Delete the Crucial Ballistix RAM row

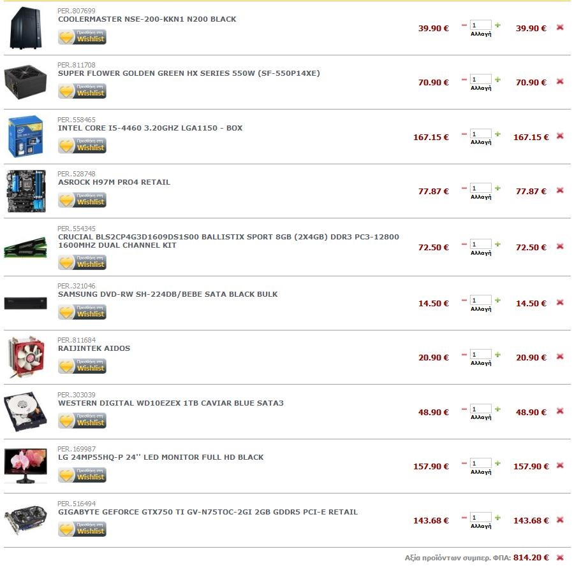pyautogui.click(x=560, y=246)
